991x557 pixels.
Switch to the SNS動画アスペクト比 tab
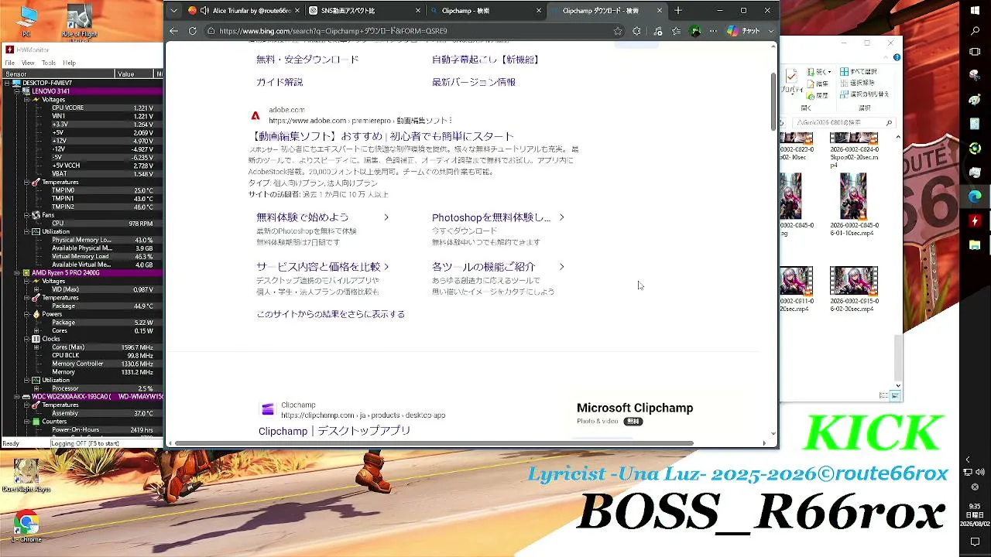(364, 11)
